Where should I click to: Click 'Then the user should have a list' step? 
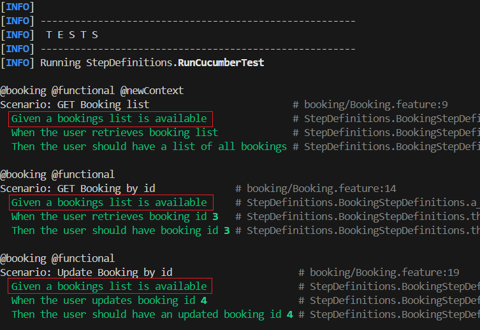click(149, 147)
